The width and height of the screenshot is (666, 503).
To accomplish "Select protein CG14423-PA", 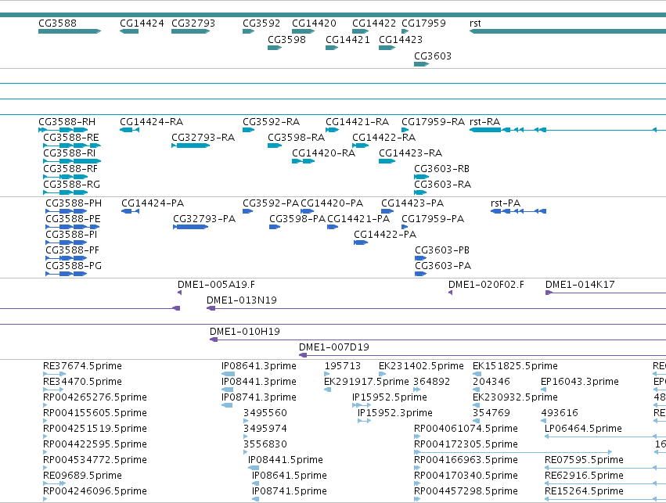I will coord(412,203).
